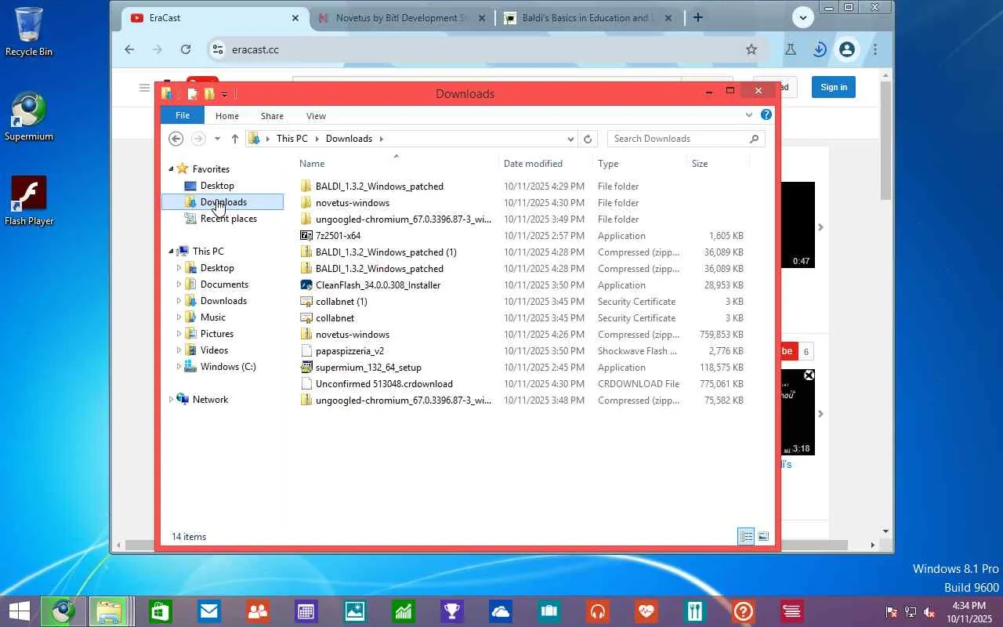Switch to the Novetus browser tab
1003x627 pixels.
pos(402,18)
